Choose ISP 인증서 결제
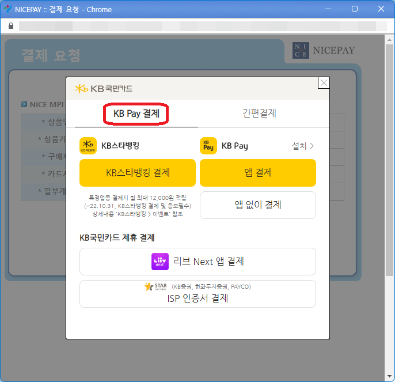The width and height of the screenshot is (395, 382). tap(197, 294)
